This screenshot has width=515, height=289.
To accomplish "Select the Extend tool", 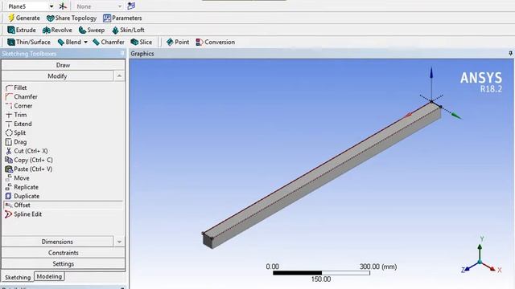I will click(x=19, y=124).
